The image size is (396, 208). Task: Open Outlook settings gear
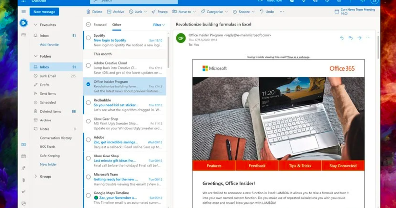pyautogui.click(x=339, y=1)
